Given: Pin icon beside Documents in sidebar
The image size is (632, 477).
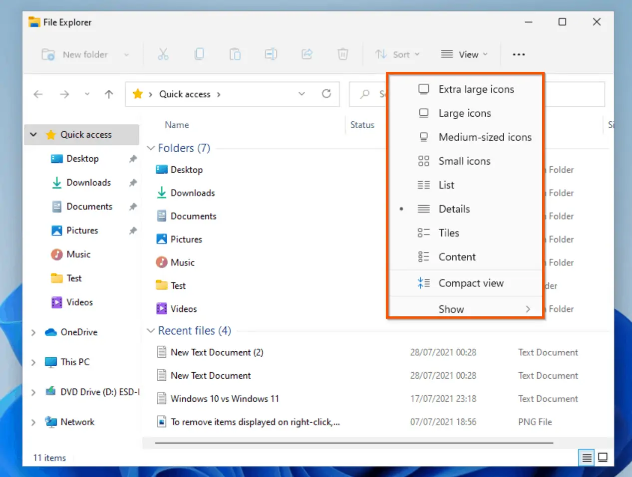Looking at the screenshot, I should 133,207.
